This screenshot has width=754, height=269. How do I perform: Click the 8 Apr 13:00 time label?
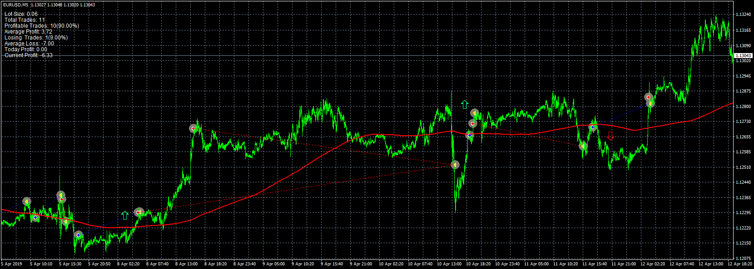[x=187, y=264]
